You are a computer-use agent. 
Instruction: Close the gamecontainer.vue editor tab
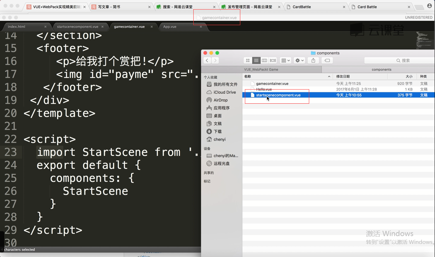[152, 27]
